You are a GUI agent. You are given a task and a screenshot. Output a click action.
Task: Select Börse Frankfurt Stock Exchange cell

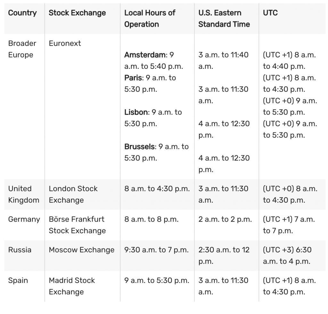[x=77, y=225]
